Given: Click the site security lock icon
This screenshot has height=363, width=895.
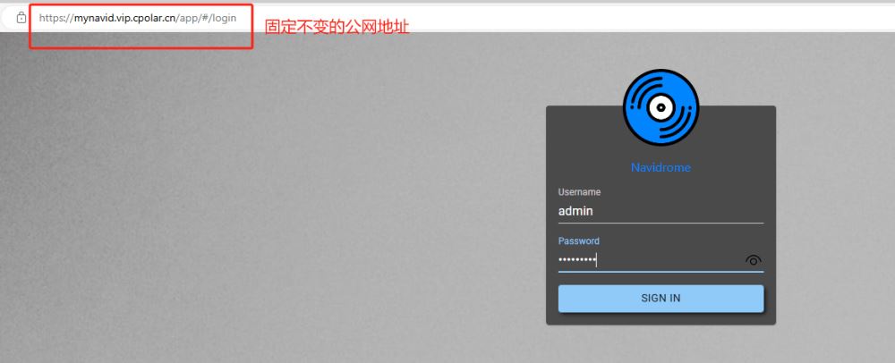Looking at the screenshot, I should (x=21, y=18).
